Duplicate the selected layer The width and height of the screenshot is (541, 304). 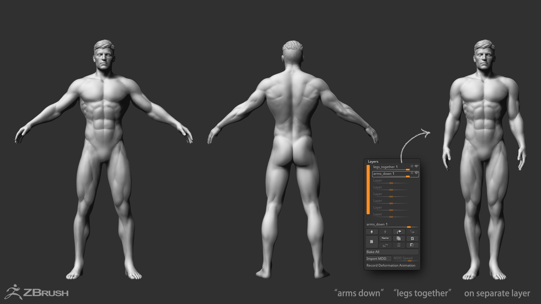coord(399,238)
